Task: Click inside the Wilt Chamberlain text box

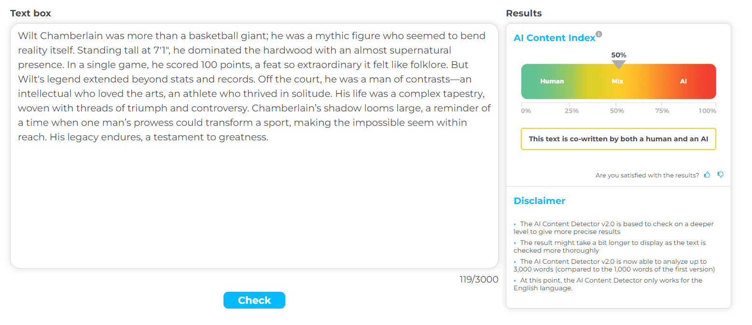Action: tap(254, 146)
